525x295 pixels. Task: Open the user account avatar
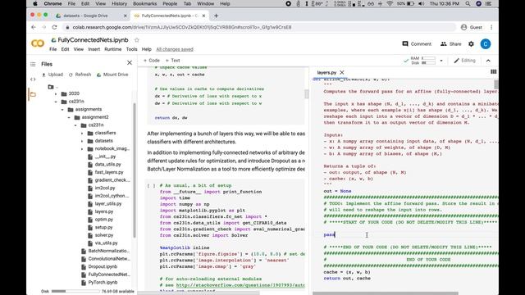[x=486, y=43]
